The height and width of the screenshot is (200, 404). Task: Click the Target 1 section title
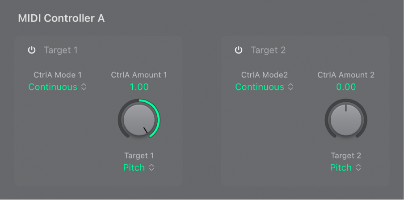tap(60, 50)
